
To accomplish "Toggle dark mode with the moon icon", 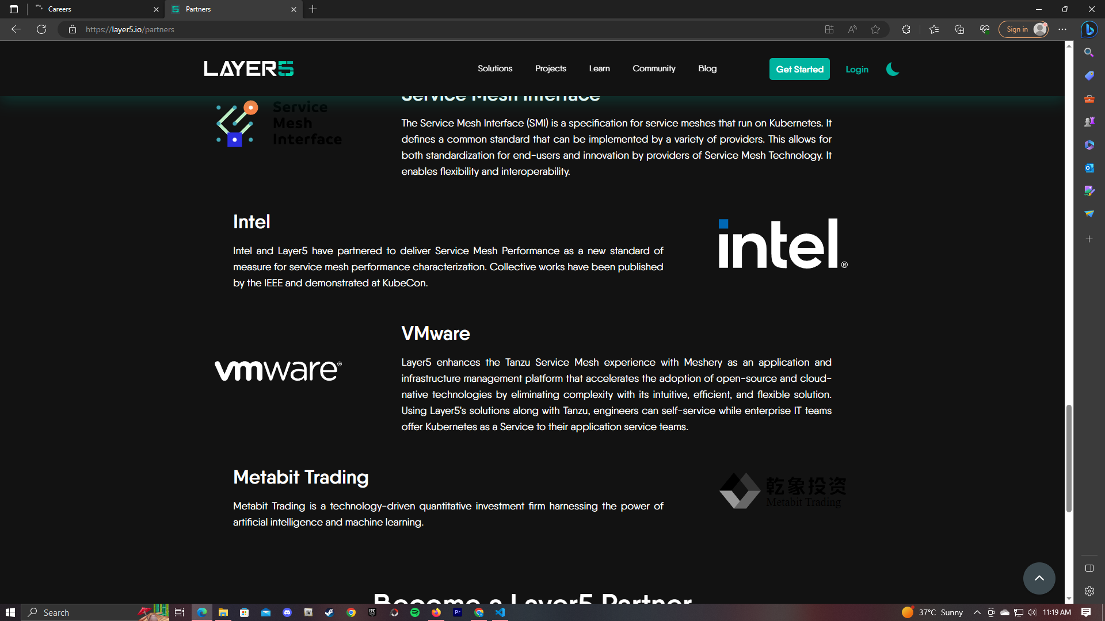I will (x=892, y=69).
